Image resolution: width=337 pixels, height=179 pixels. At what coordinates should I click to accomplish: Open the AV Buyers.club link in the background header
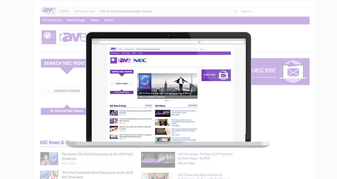[x=84, y=11]
